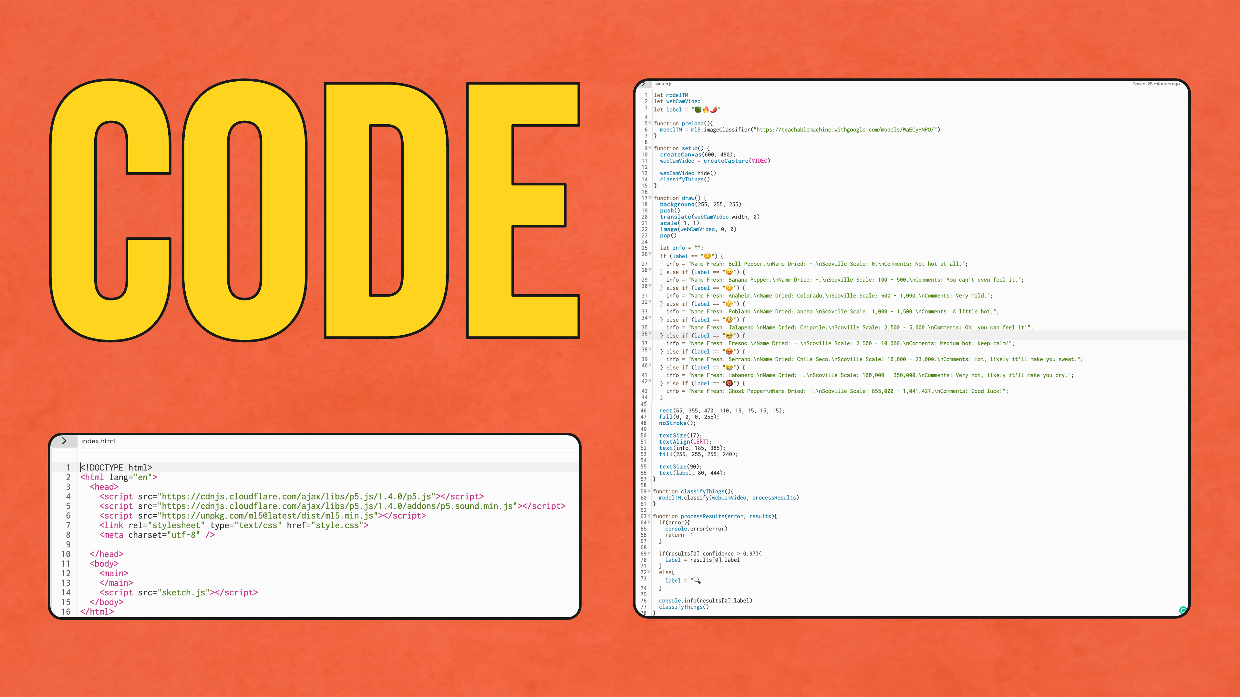1240x697 pixels.
Task: Click 'createCapture(VIDEO)' call
Action: (737, 161)
